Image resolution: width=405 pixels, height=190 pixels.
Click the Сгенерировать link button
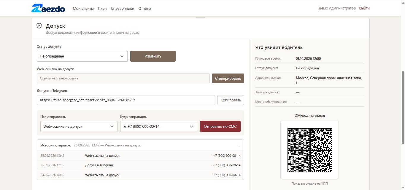pos(228,79)
